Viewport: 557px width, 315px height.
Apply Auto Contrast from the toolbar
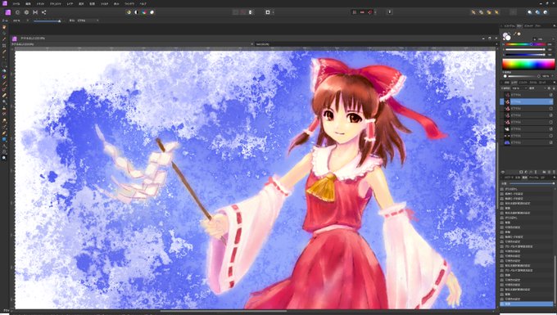coord(137,12)
